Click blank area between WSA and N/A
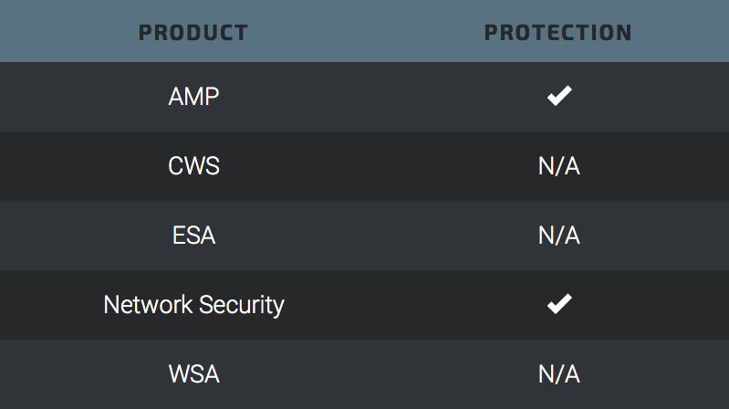The width and height of the screenshot is (729, 409). (374, 374)
